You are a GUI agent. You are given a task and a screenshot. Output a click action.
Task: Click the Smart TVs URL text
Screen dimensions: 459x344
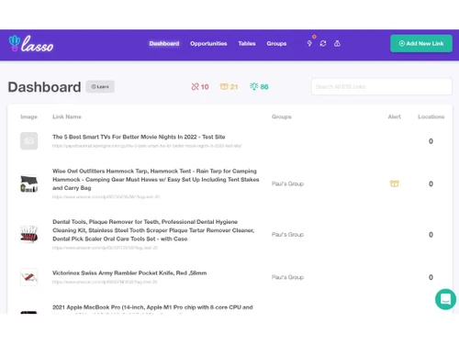147,146
